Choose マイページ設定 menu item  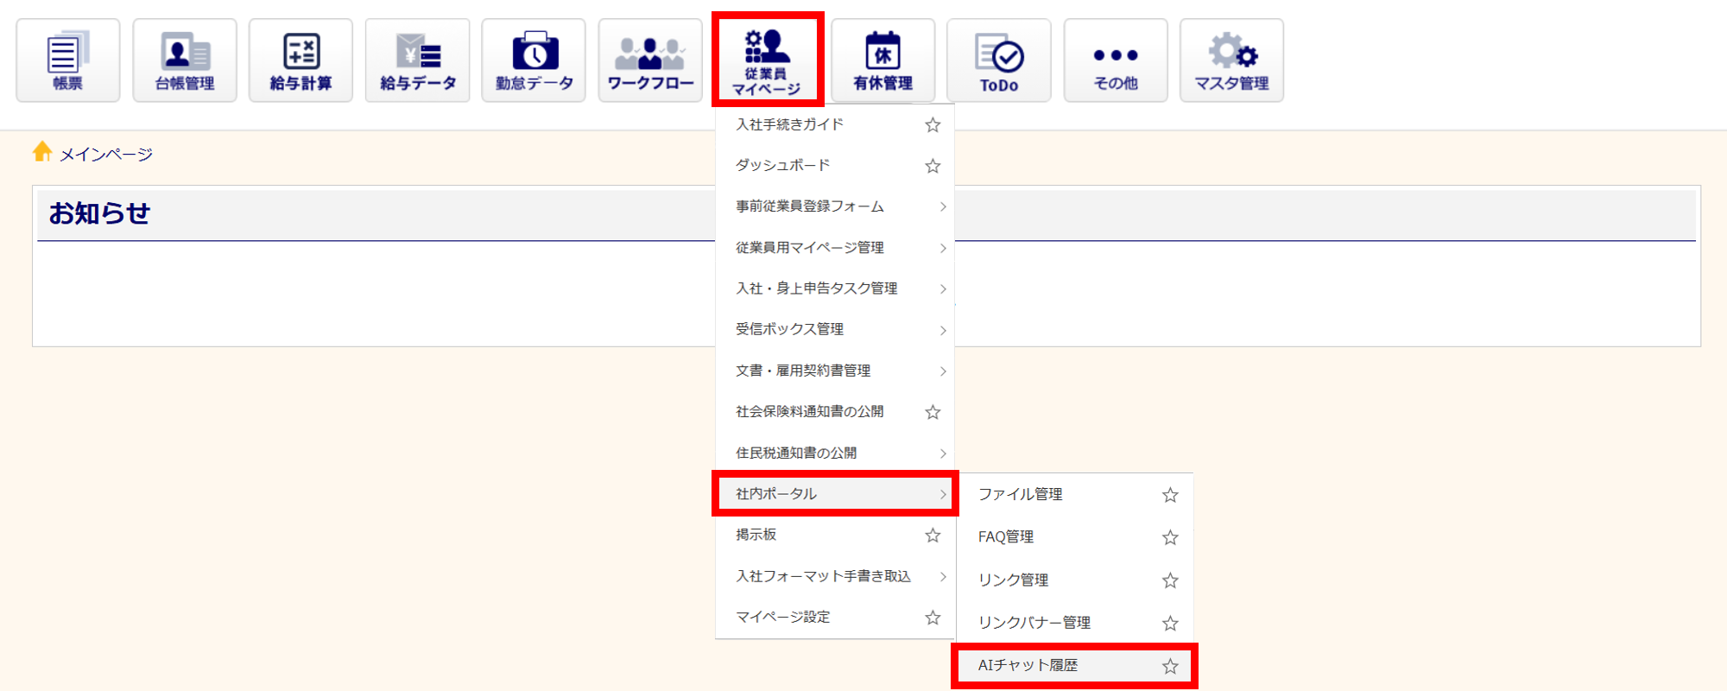point(782,617)
